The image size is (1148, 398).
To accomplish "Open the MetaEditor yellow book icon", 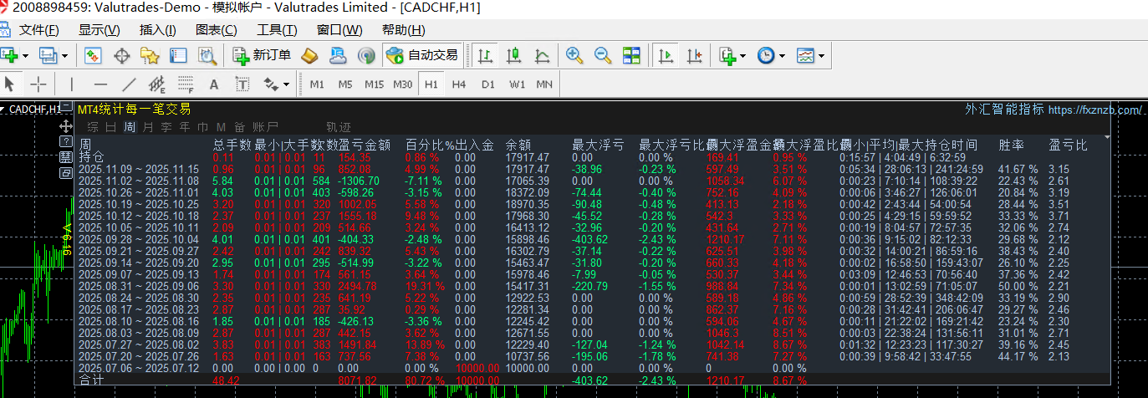I will pos(309,56).
